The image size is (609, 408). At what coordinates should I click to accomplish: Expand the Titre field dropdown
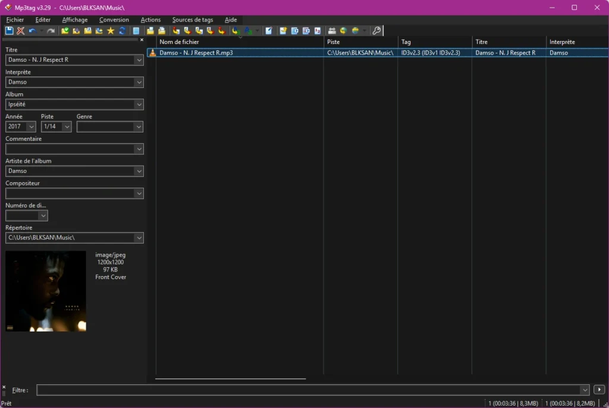pos(139,60)
